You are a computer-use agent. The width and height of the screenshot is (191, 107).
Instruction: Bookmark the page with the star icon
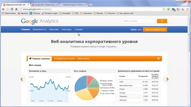164,9
